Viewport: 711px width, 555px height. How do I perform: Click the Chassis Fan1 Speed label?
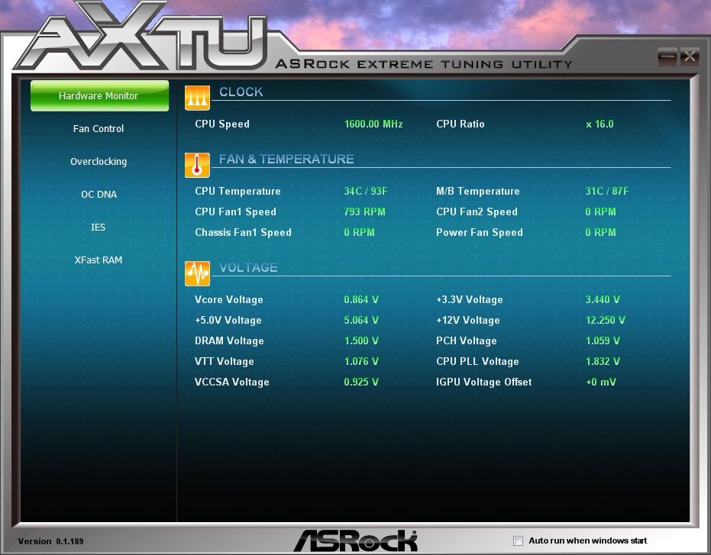pos(243,233)
